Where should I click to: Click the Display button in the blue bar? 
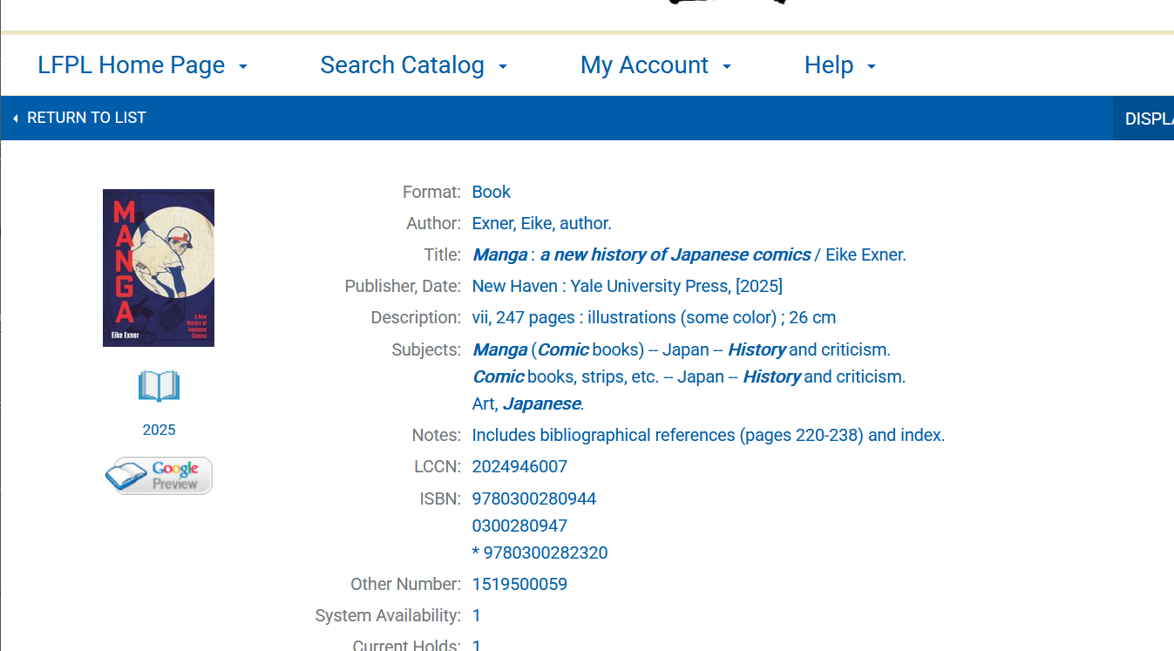(1147, 119)
